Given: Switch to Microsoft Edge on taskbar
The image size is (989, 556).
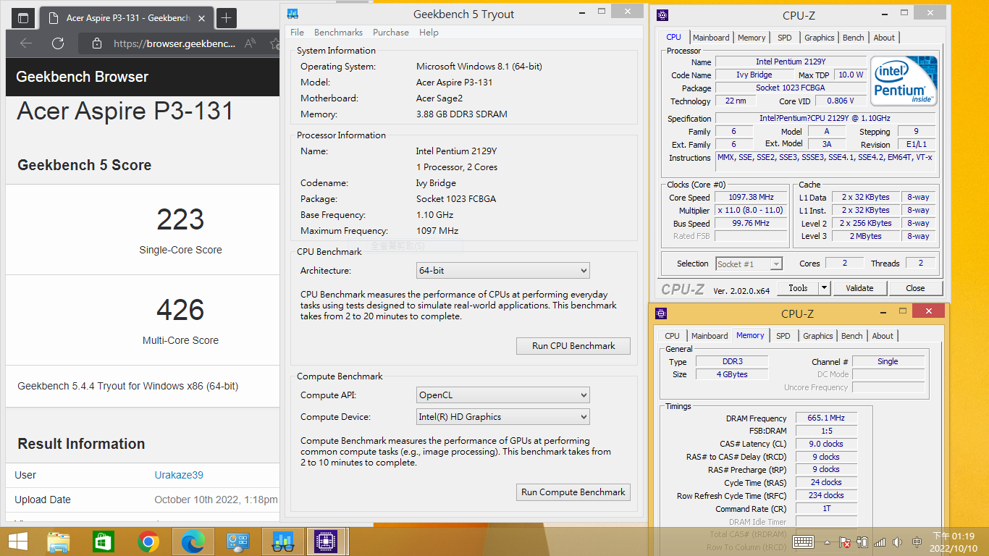Looking at the screenshot, I should 193,542.
